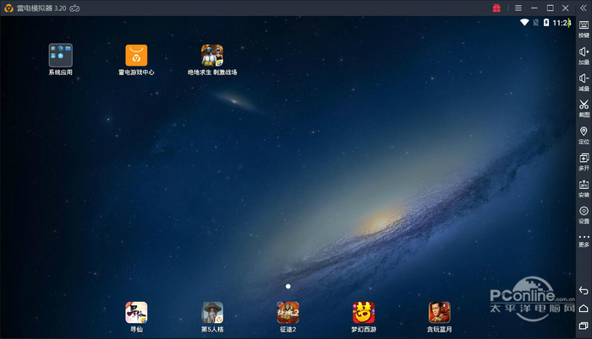
Task: Open the 按键 keyboard mapping tool
Action: click(x=584, y=29)
